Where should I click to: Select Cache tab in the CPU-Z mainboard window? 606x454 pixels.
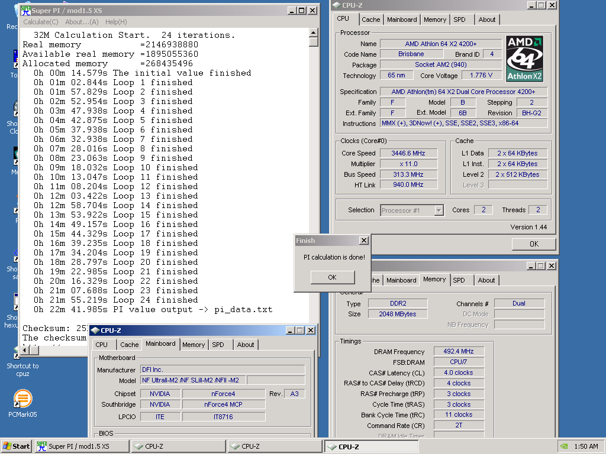[x=130, y=345]
